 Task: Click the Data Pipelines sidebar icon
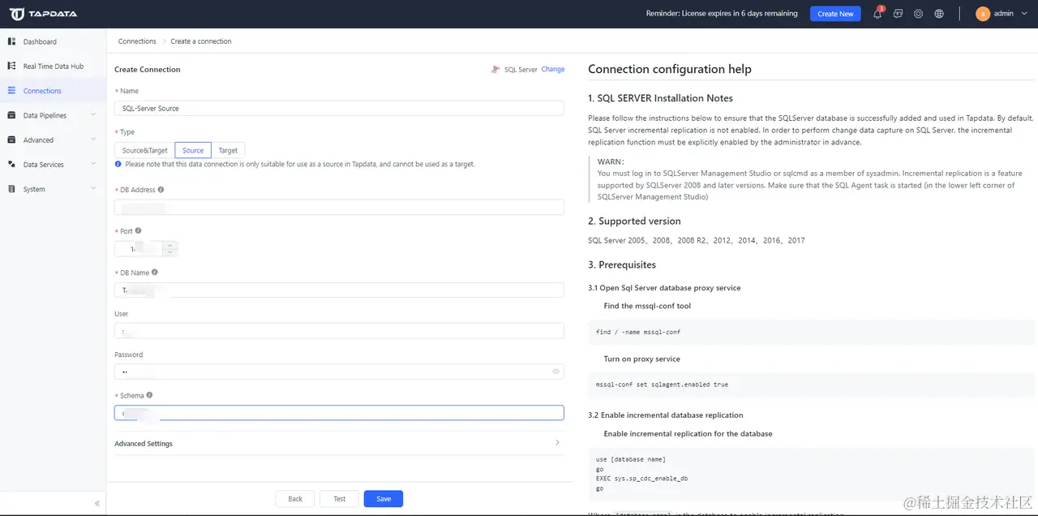tap(11, 115)
